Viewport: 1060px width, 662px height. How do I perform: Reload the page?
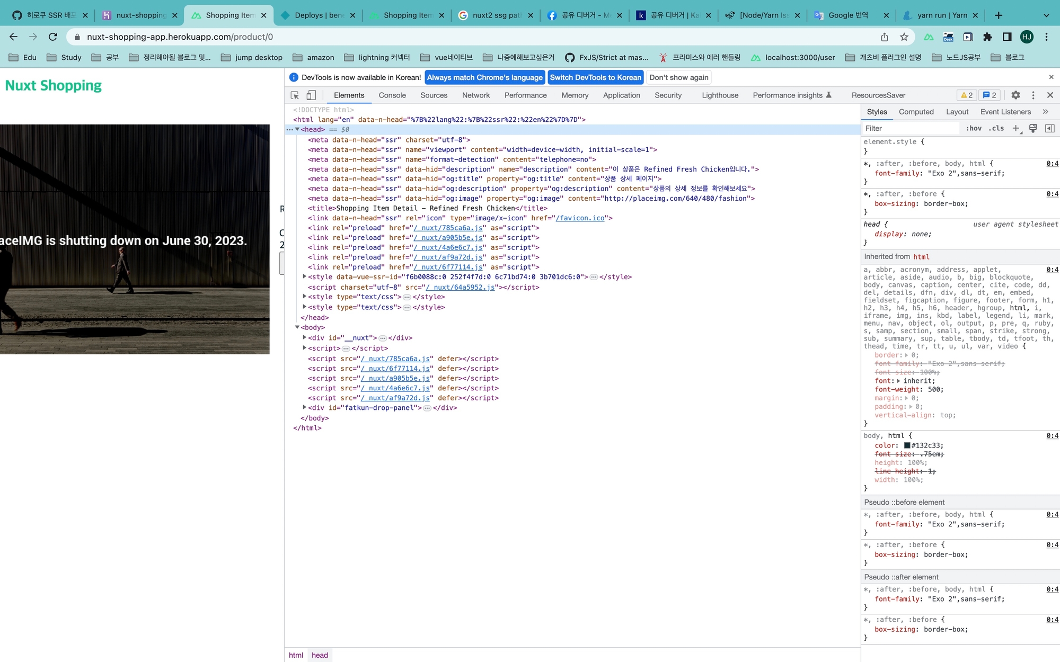(52, 37)
